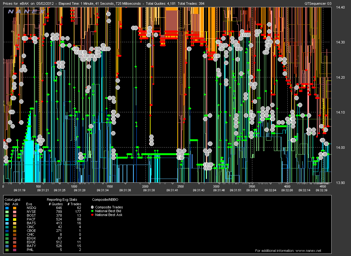Screen dimensions: 351x256
Task: Click the 14.00 price axis label
Action: pyautogui.click(x=340, y=148)
